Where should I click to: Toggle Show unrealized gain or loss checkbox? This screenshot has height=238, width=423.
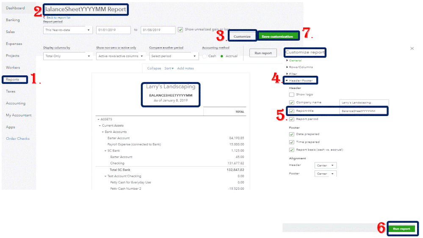(180, 30)
